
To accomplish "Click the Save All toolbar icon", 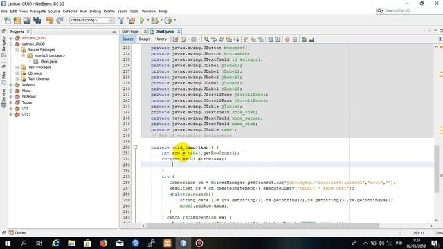I will click(x=37, y=20).
